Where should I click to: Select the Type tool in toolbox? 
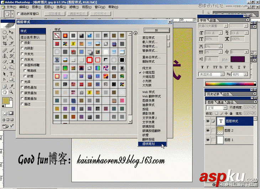pyautogui.click(x=11, y=74)
